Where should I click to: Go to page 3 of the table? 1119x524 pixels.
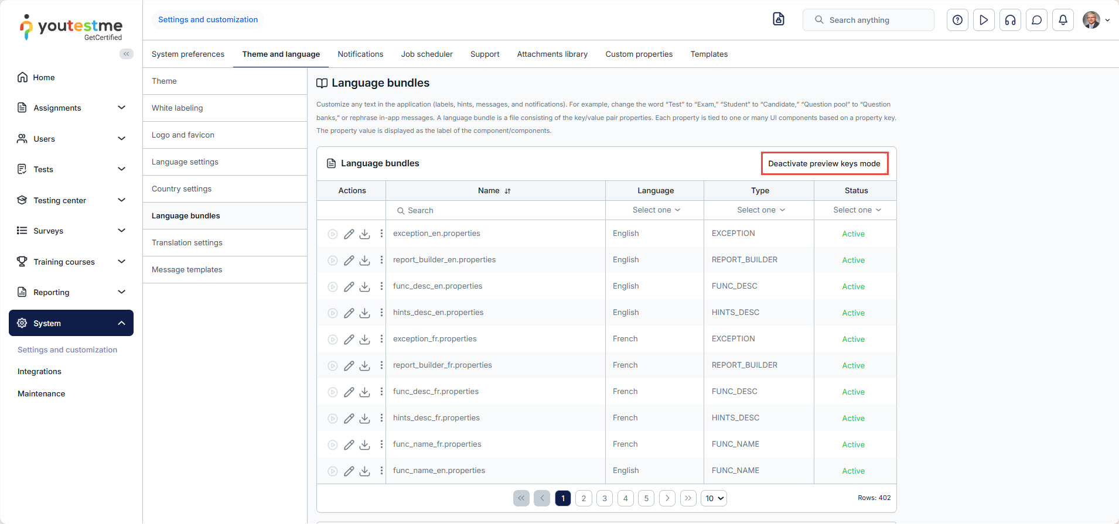[605, 498]
